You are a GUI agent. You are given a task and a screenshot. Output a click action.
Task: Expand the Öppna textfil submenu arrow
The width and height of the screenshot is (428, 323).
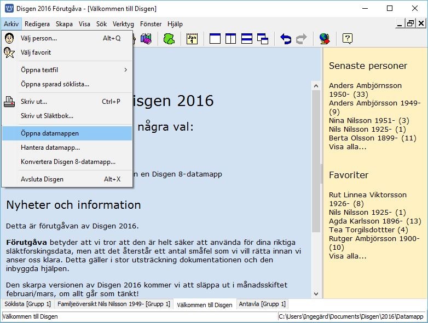[x=125, y=70]
